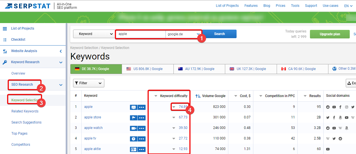Click the Facebook icon in the apple row
This screenshot has width=356, height=154.
[340, 107]
